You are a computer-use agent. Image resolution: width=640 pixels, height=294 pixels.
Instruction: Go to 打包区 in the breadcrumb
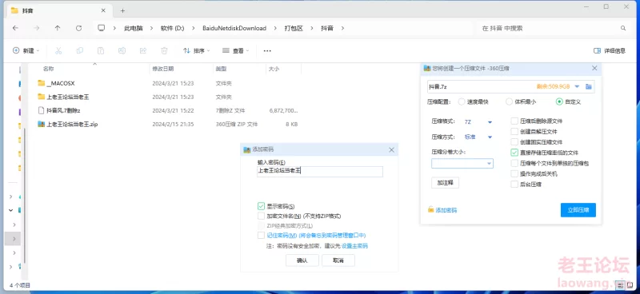[x=294, y=28]
